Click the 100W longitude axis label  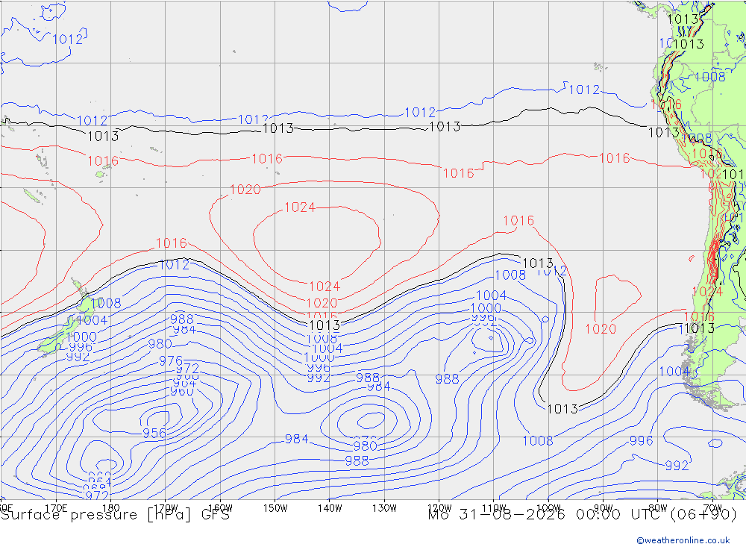pos(548,508)
